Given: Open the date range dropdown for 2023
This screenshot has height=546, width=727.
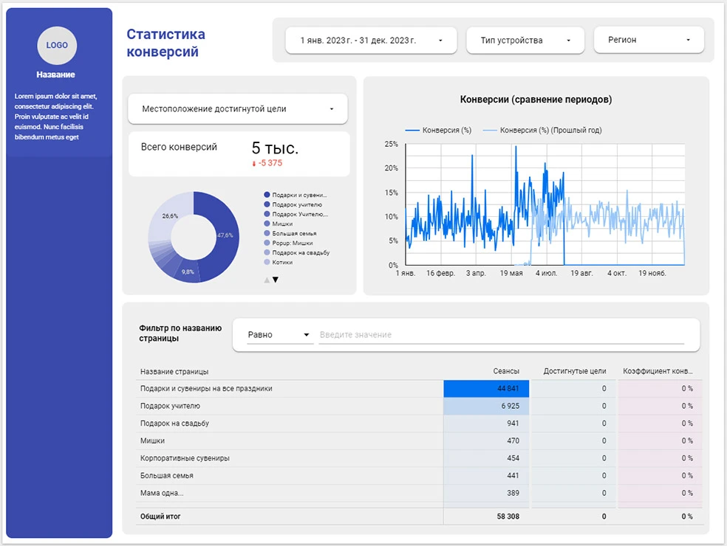Looking at the screenshot, I should point(372,41).
